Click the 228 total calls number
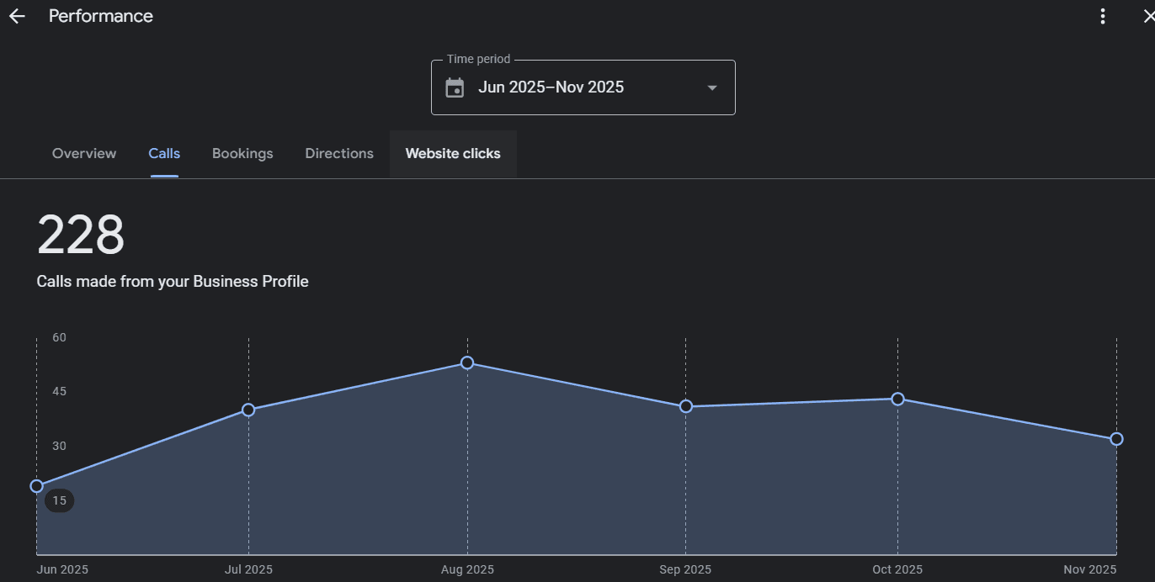Image resolution: width=1155 pixels, height=582 pixels. [81, 235]
